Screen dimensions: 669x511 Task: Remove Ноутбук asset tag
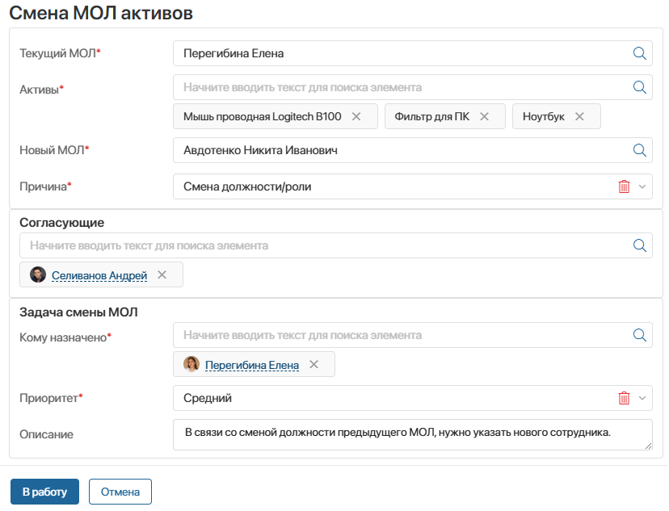[579, 116]
